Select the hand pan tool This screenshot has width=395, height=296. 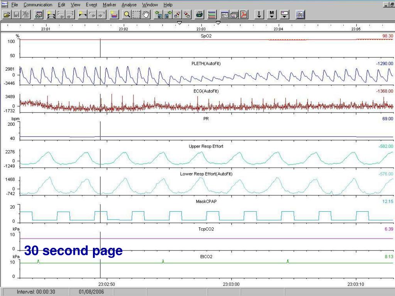pos(146,15)
